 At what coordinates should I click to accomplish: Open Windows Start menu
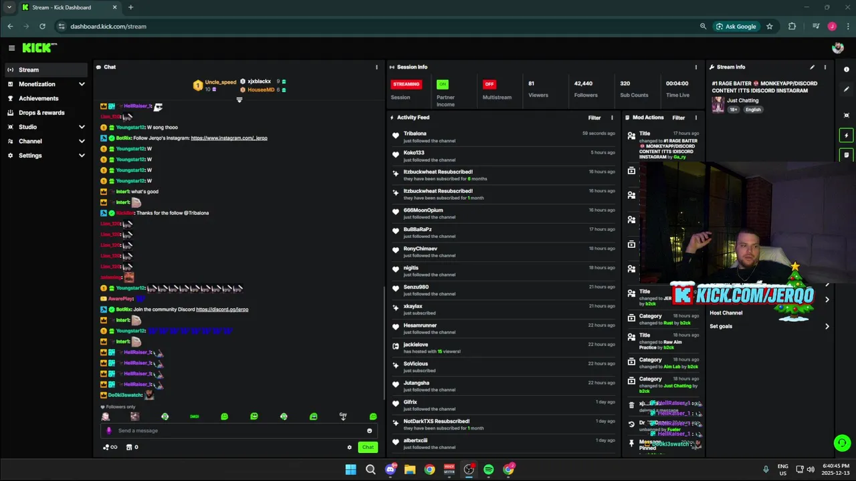click(350, 469)
